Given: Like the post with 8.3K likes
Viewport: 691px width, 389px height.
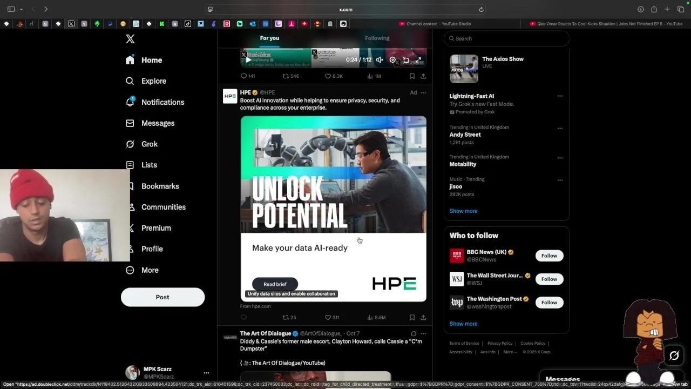Looking at the screenshot, I should coord(334,76).
